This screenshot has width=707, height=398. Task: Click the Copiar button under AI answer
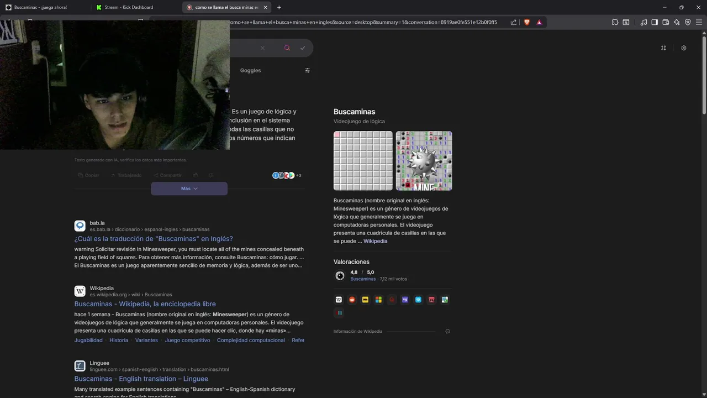88,175
